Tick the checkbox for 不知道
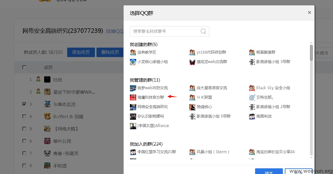The image size is (333, 174). [x=24, y=165]
